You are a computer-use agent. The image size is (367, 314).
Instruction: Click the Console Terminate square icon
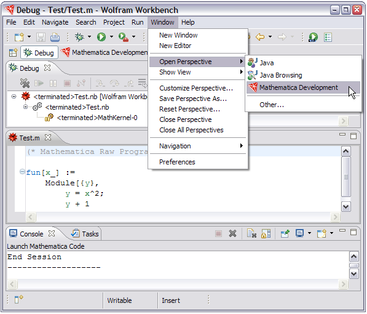point(218,233)
